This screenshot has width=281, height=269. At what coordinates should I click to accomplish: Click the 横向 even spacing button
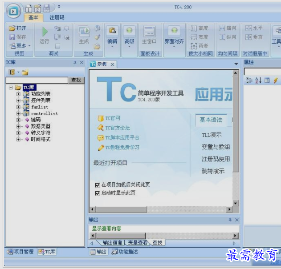pyautogui.click(x=228, y=28)
